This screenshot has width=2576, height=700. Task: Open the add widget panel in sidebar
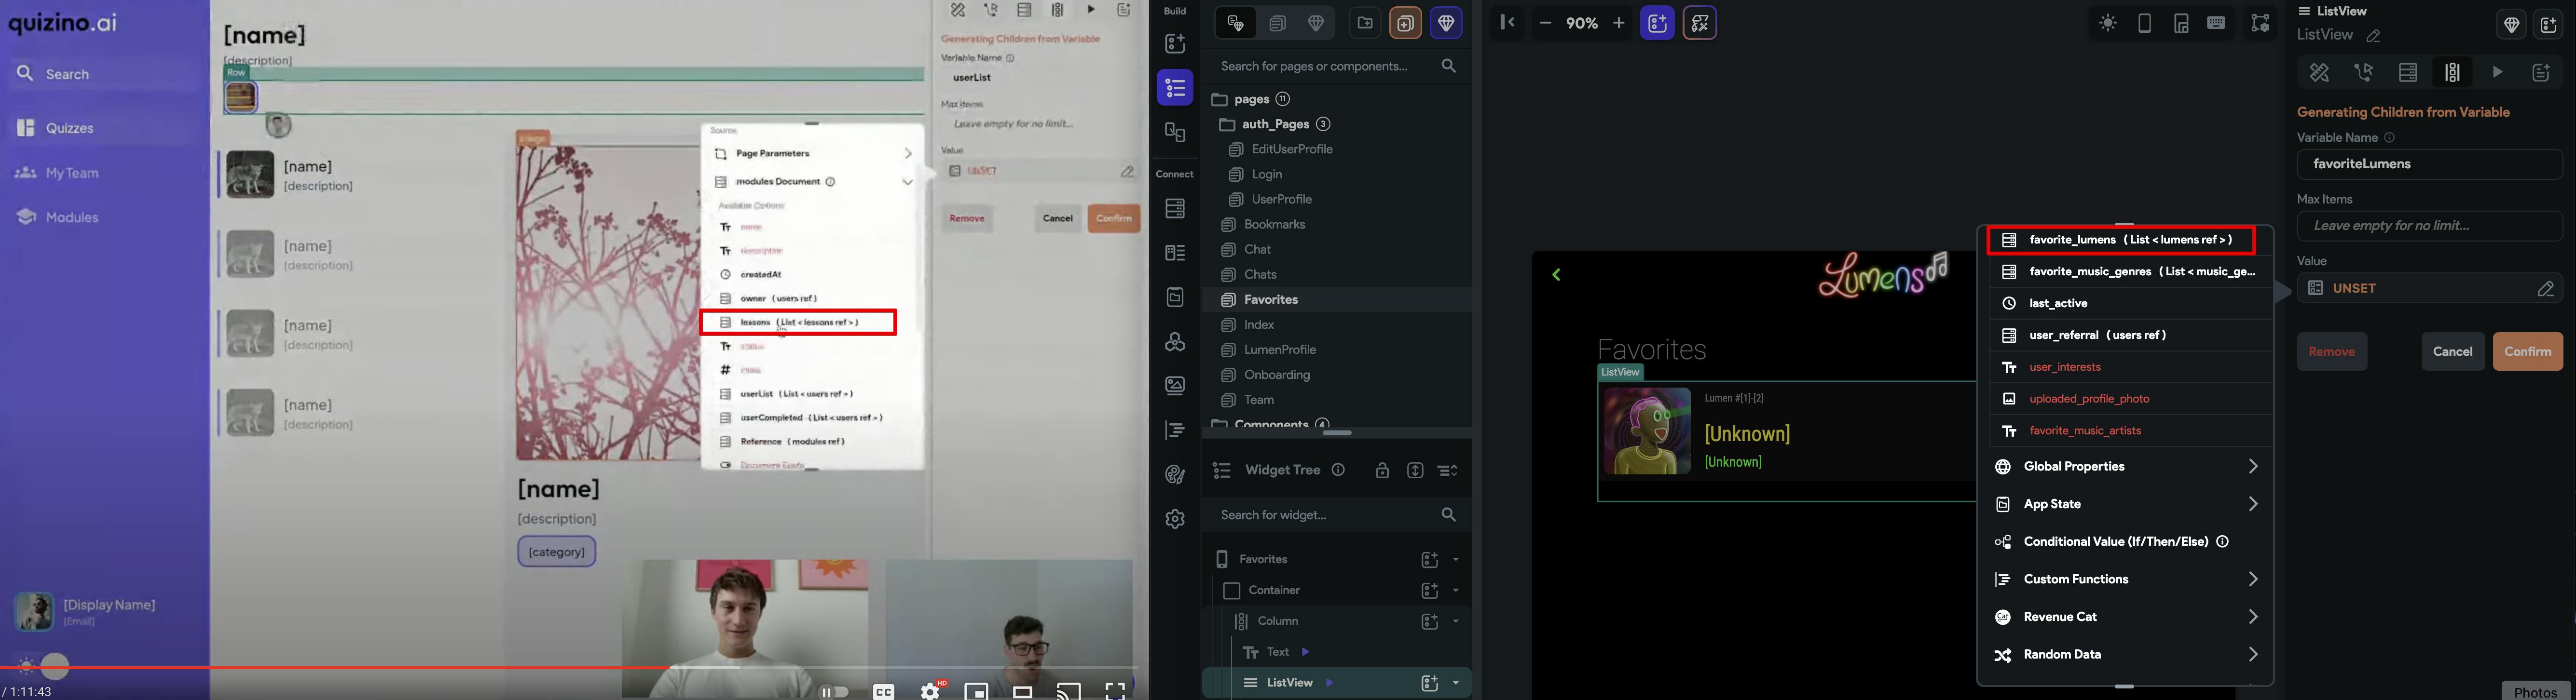point(1175,43)
